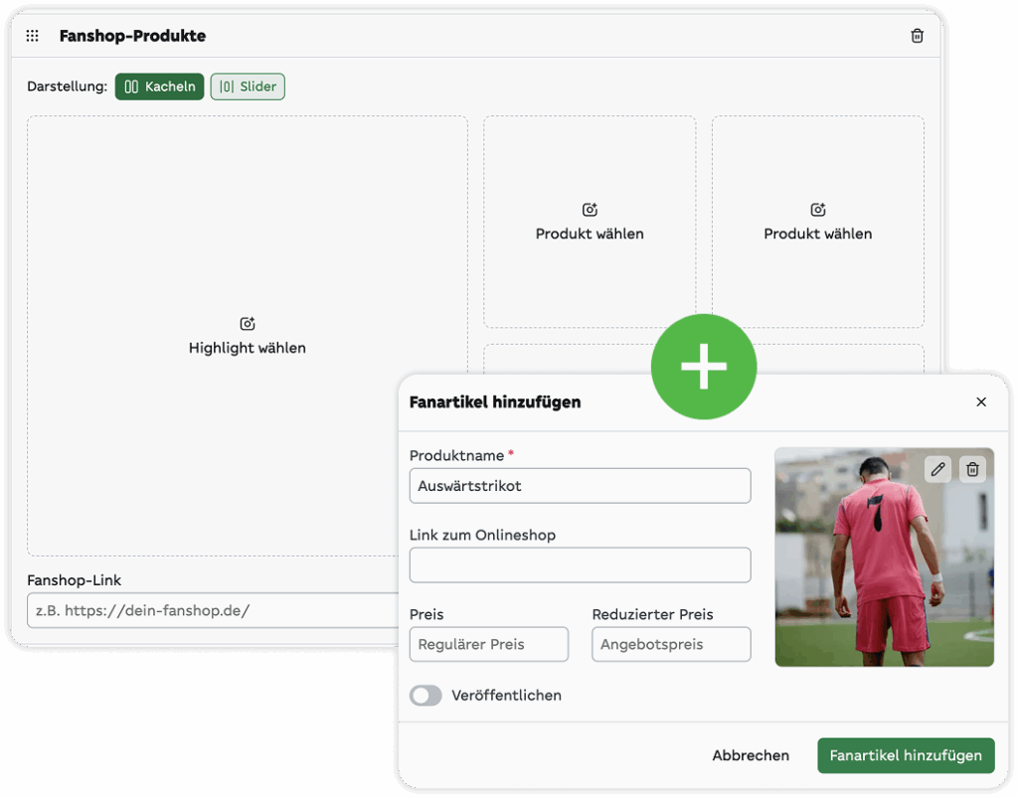Screen dimensions: 1018x798
Task: Confirm with Fanartikel hinzufügen button
Action: (906, 755)
